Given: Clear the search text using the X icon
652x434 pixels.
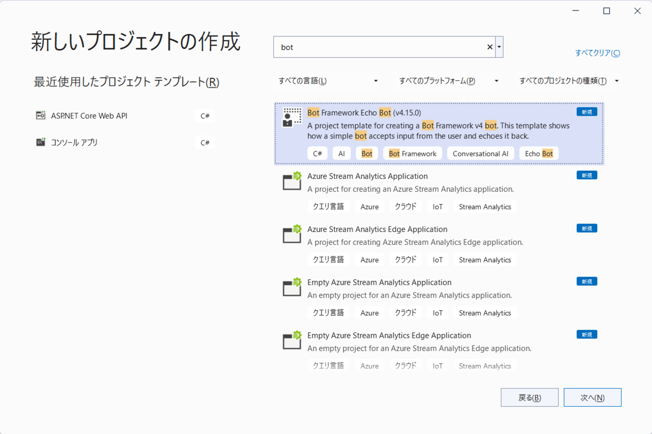Looking at the screenshot, I should tap(489, 47).
